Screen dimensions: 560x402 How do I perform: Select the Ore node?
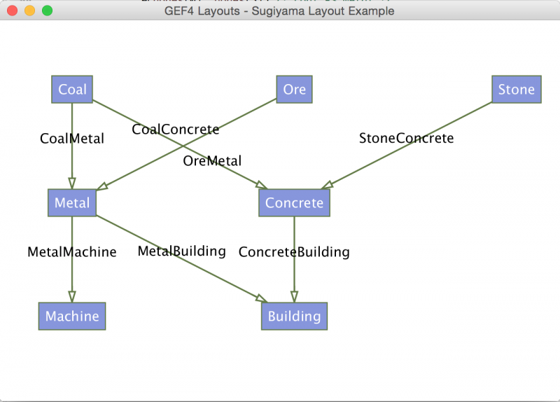click(x=294, y=90)
